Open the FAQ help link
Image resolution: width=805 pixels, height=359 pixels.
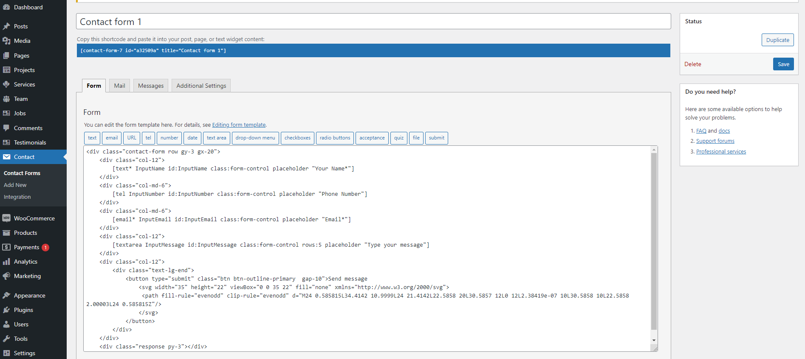(701, 131)
